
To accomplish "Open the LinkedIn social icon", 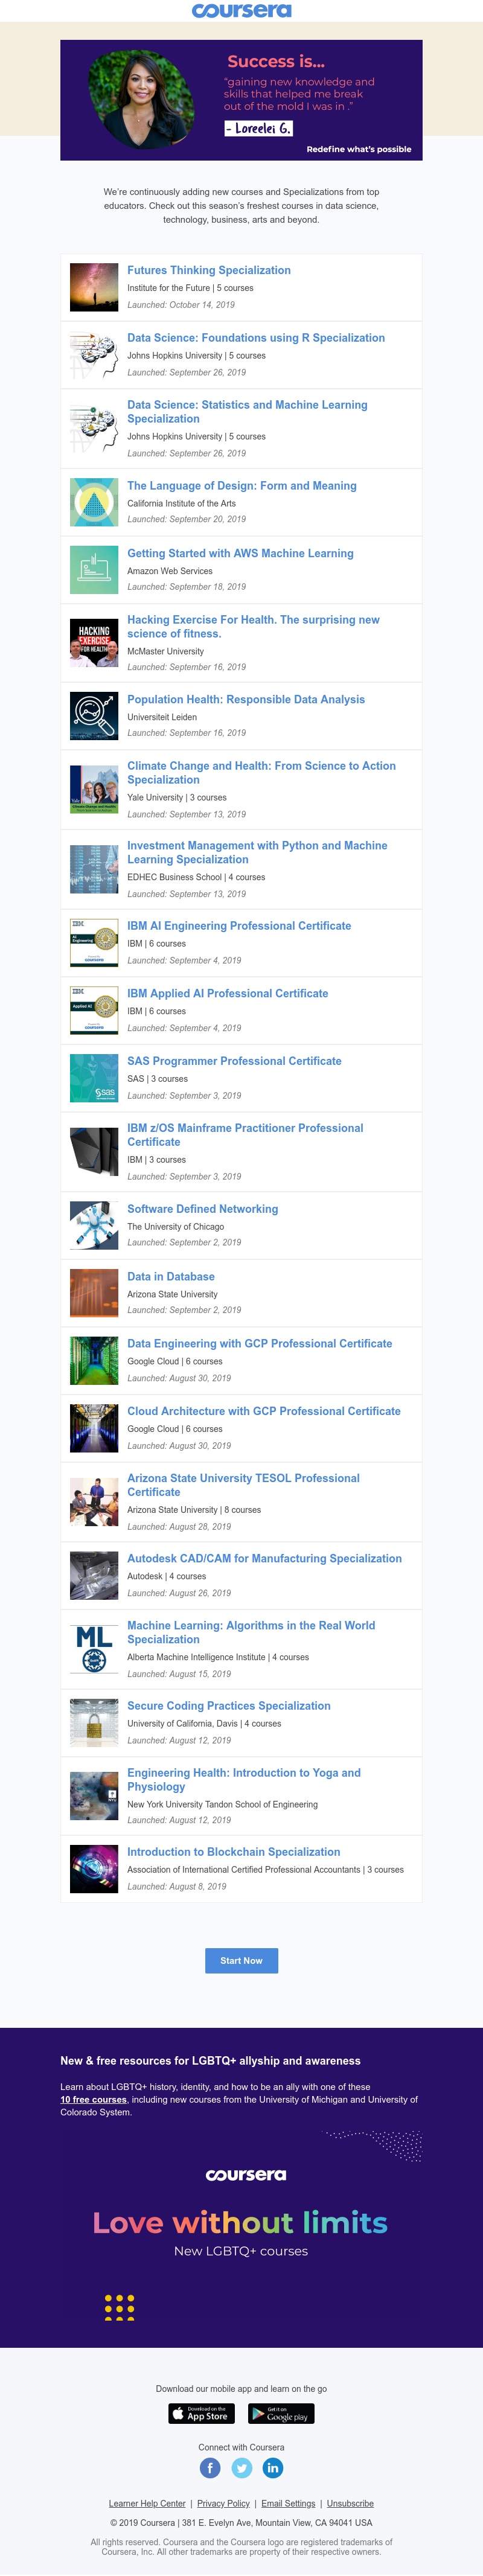I will (272, 2467).
